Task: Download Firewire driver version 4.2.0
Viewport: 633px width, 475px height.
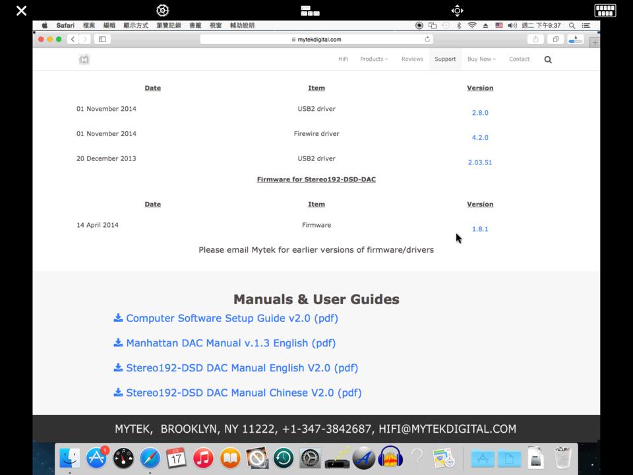Action: click(480, 138)
